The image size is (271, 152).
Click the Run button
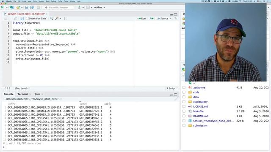point(141,19)
